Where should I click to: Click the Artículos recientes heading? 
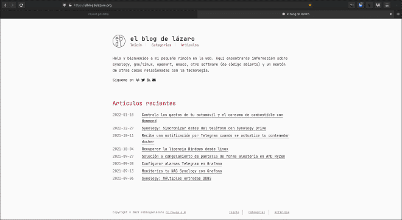[x=144, y=104]
